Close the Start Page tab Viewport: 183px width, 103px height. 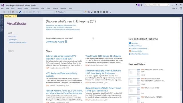pyautogui.click(x=16, y=16)
